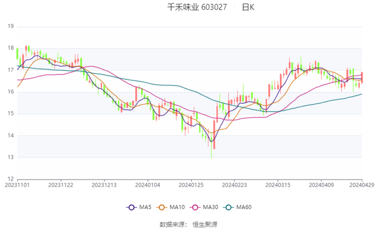The image size is (377, 229).
Task: Click the 20240315 date axis label
Action: [278, 185]
